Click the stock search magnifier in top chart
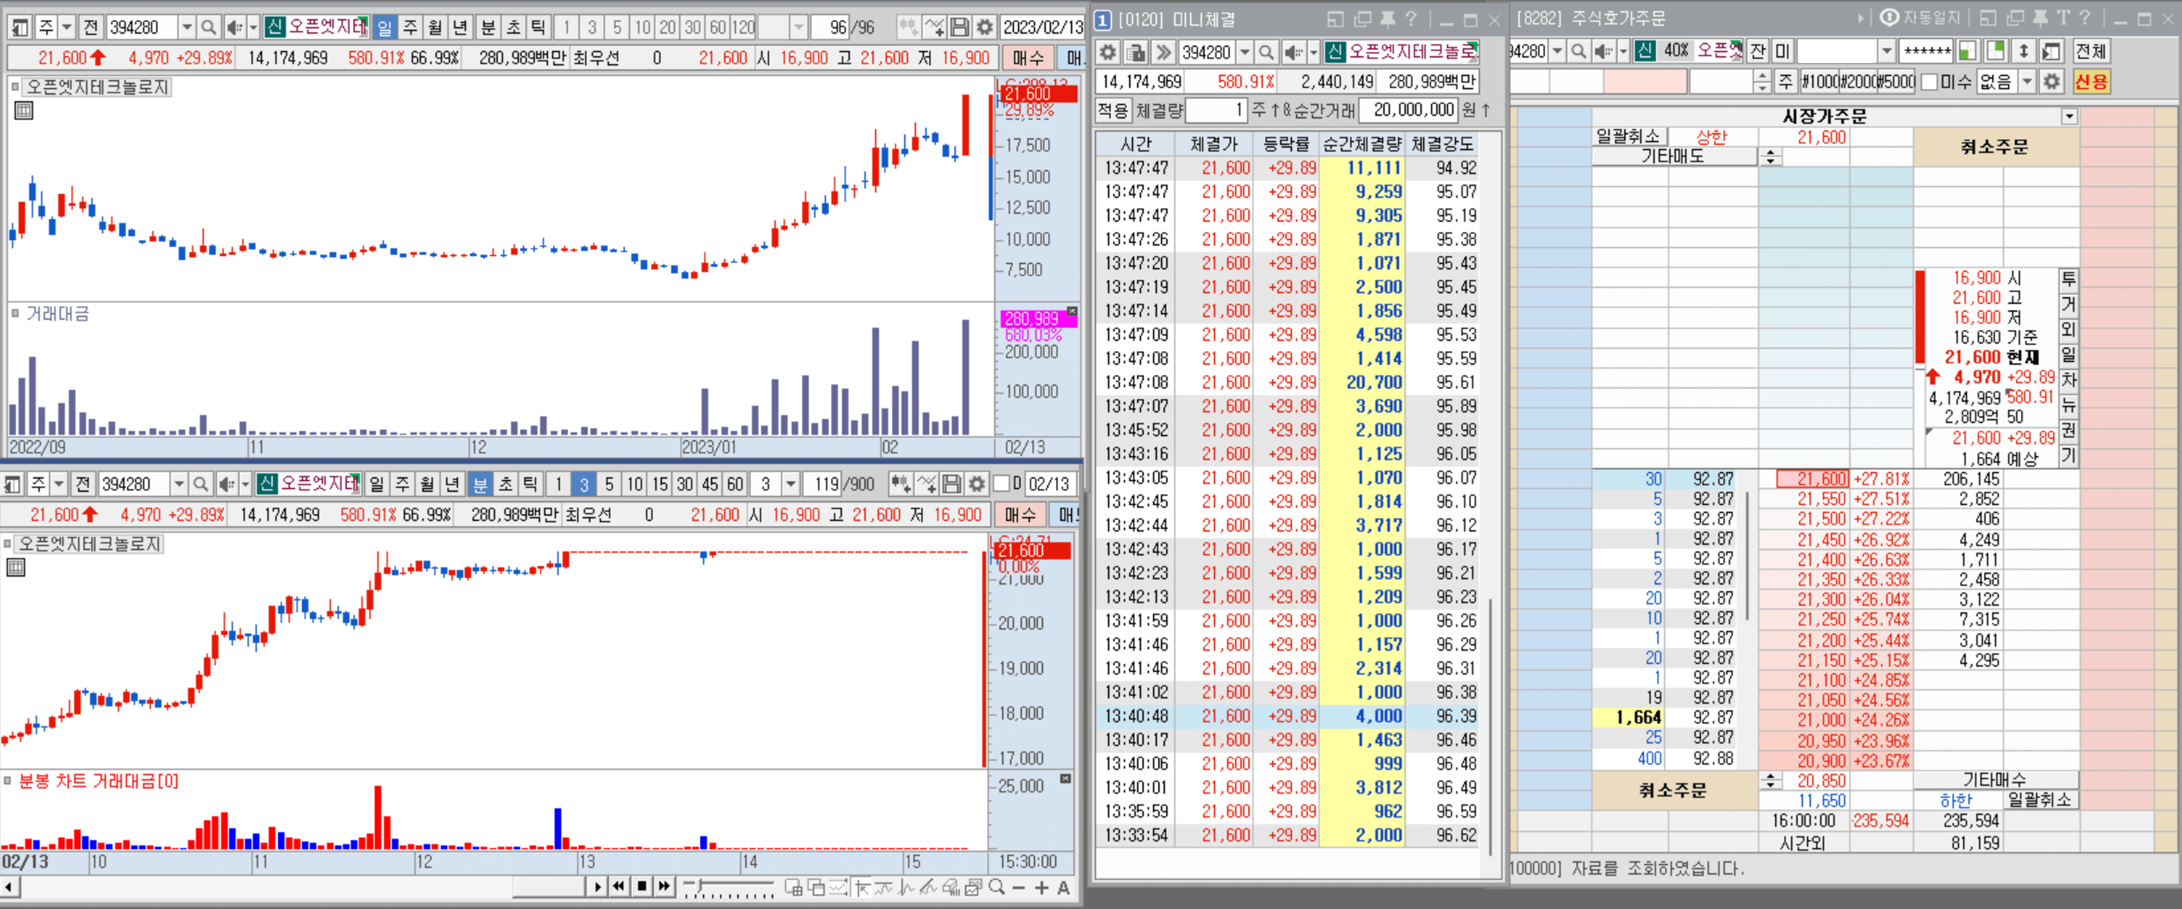This screenshot has width=2182, height=909. pos(208,28)
